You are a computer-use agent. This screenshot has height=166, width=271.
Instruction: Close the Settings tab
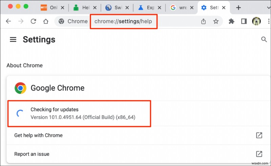pos(224,7)
